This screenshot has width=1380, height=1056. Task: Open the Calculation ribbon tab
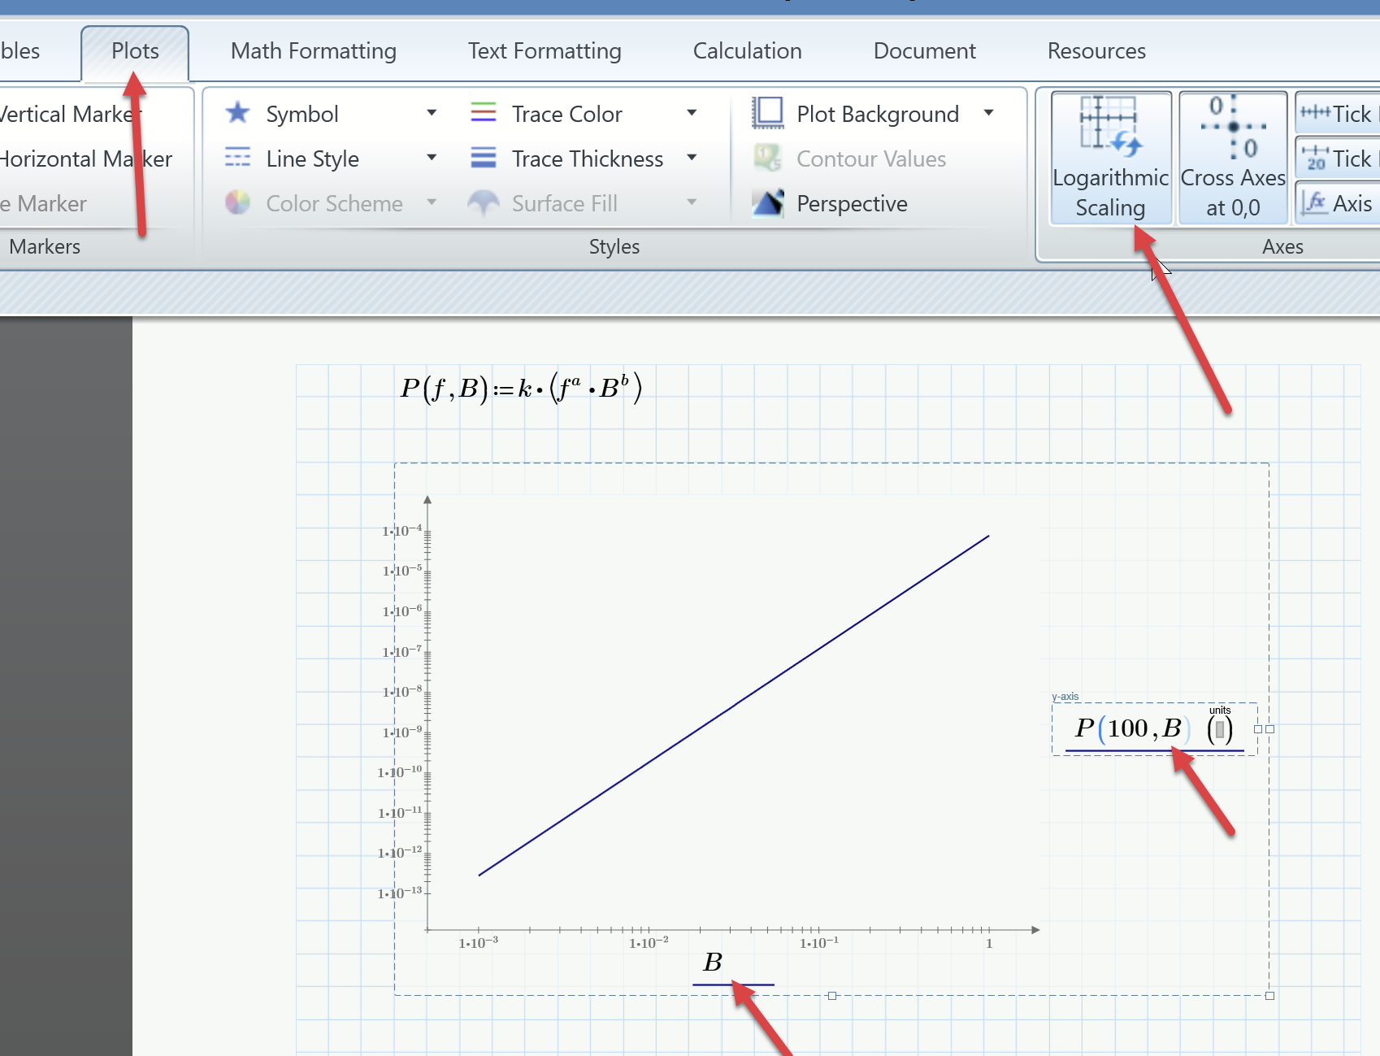pyautogui.click(x=746, y=50)
